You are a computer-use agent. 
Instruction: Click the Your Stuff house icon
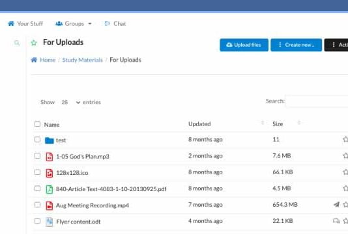coord(11,23)
